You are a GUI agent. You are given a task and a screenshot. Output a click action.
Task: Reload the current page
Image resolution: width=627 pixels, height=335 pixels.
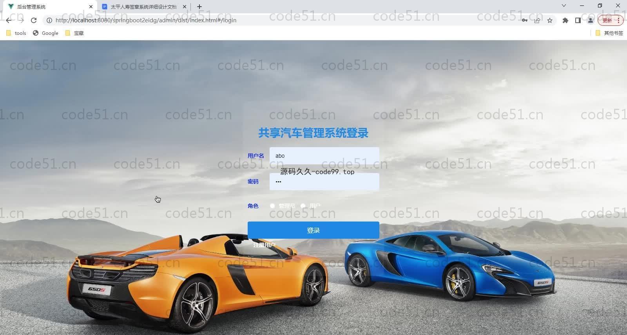pyautogui.click(x=34, y=20)
